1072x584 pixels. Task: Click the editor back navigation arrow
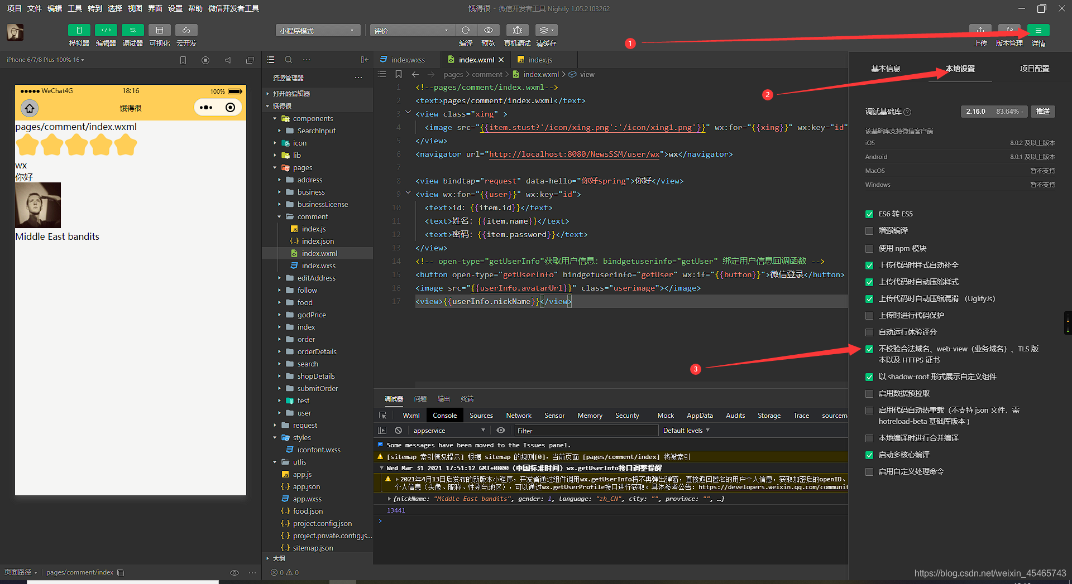pos(415,74)
